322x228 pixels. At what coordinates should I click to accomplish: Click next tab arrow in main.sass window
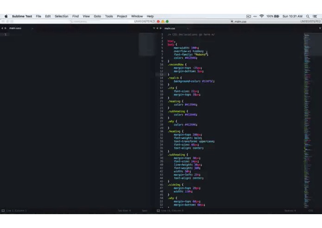(x=6, y=28)
